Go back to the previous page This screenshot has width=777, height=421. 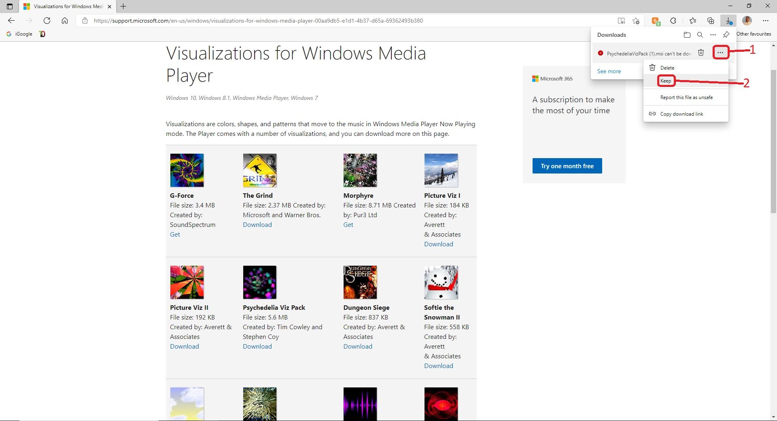[x=11, y=21]
